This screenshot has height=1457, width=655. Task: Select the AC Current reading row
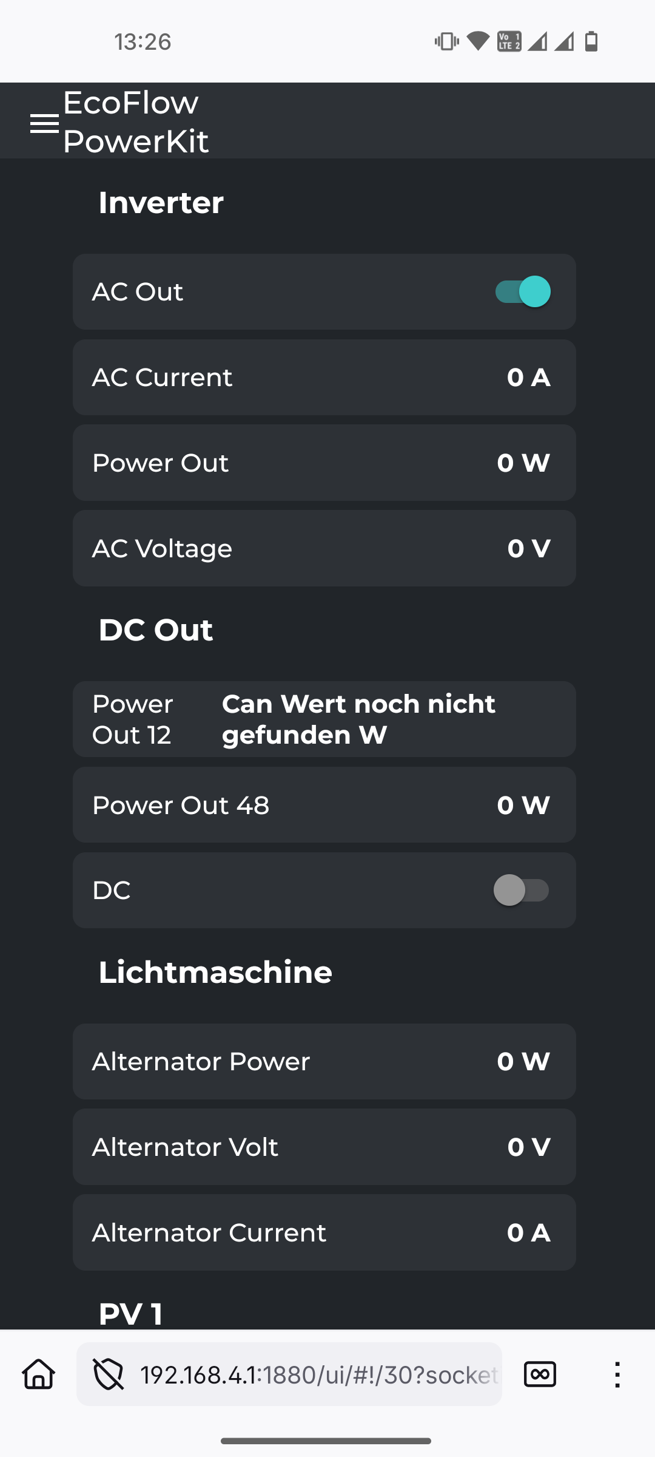click(324, 377)
